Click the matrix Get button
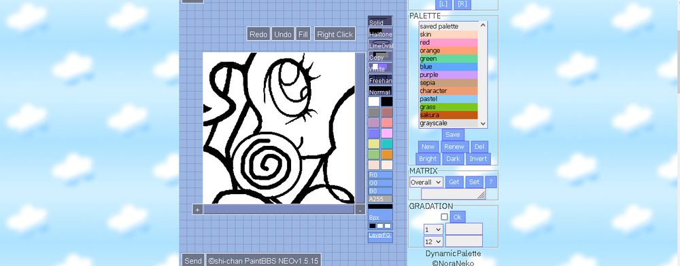The image size is (680, 266). point(454,182)
